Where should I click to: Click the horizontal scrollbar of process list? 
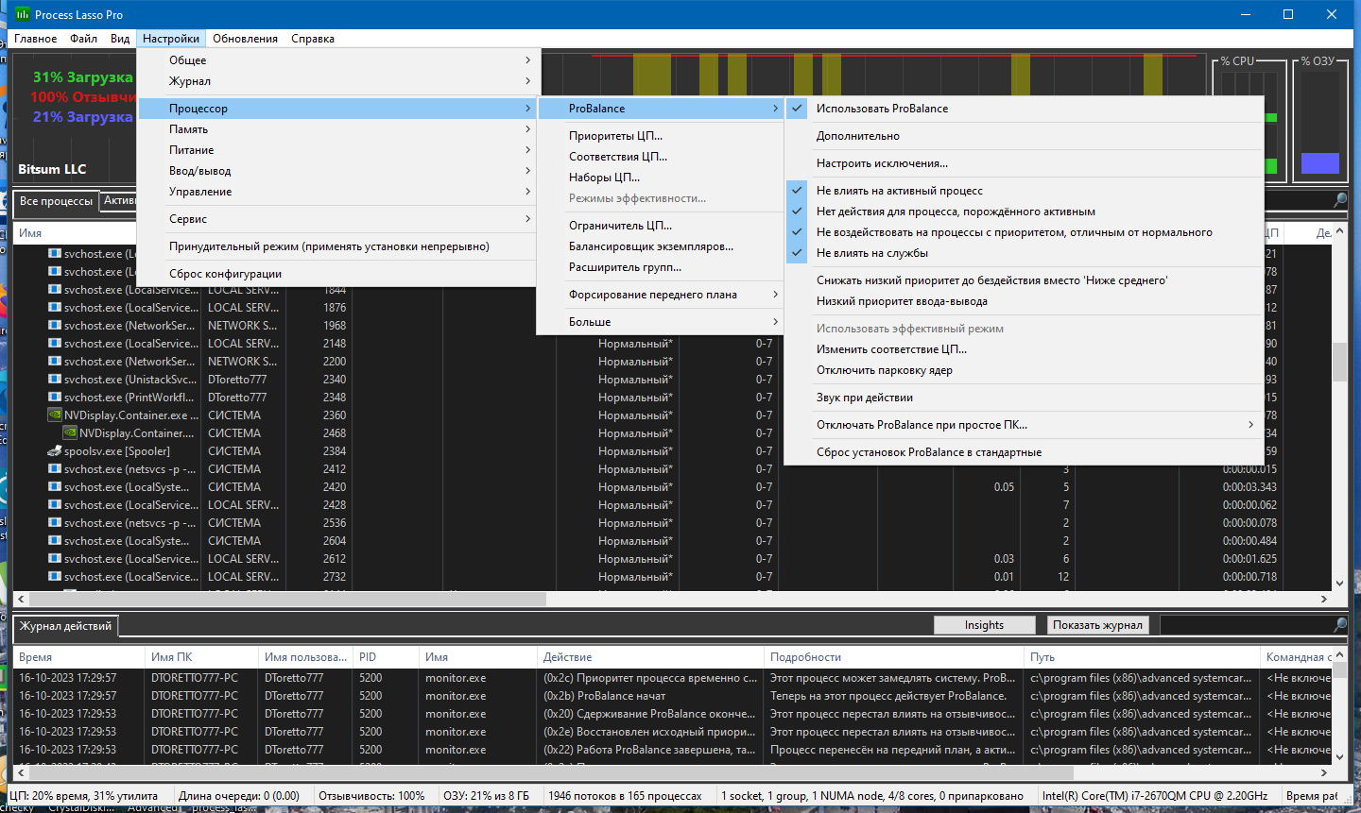coord(671,599)
